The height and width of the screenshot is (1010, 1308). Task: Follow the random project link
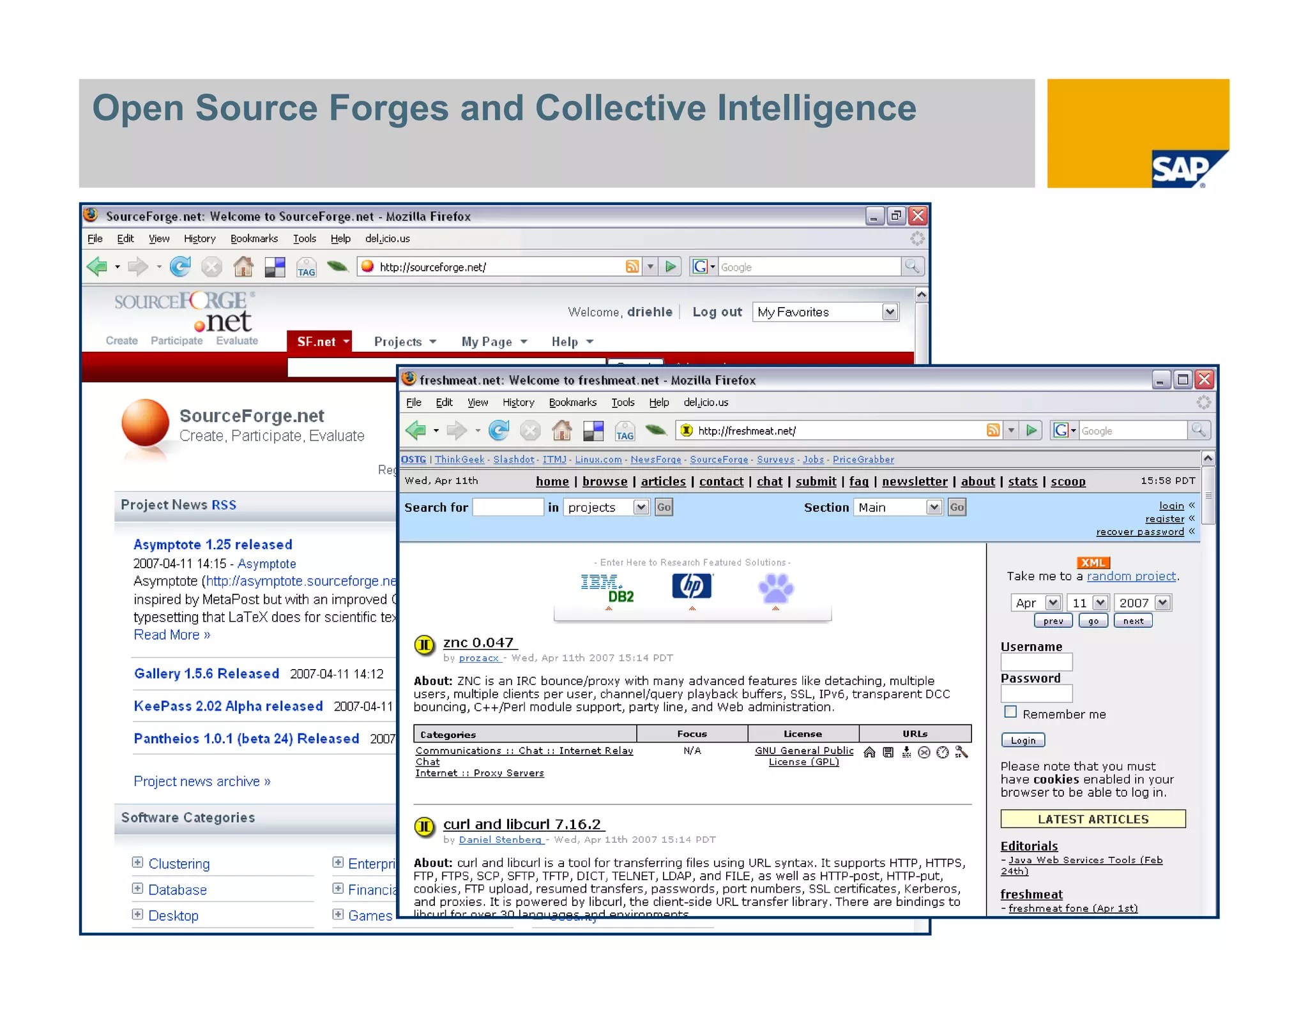[x=1130, y=577]
